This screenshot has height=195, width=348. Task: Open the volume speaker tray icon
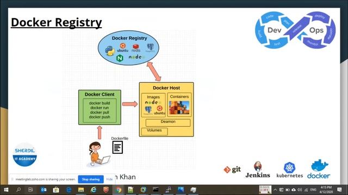pos(300,190)
